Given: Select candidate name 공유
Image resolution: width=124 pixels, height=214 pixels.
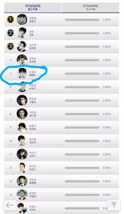Looking at the screenshot, I should click(32, 32).
